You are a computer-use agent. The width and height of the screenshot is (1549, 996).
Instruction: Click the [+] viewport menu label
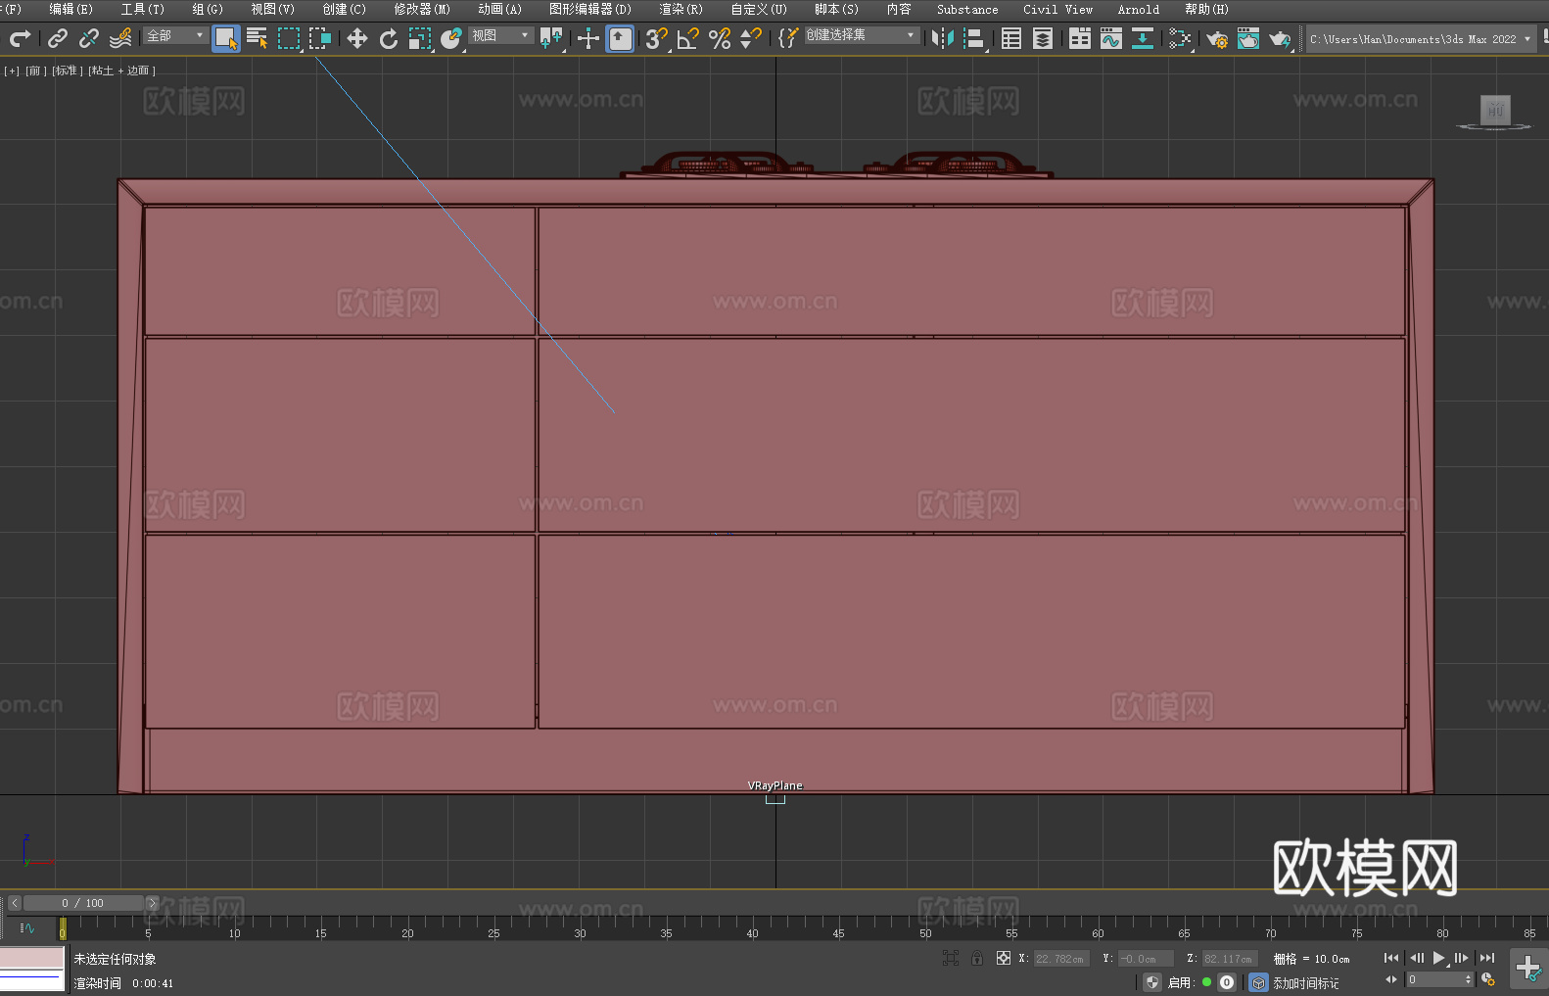12,71
